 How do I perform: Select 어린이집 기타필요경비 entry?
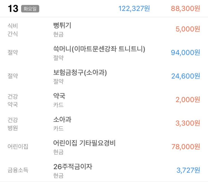coord(84,143)
